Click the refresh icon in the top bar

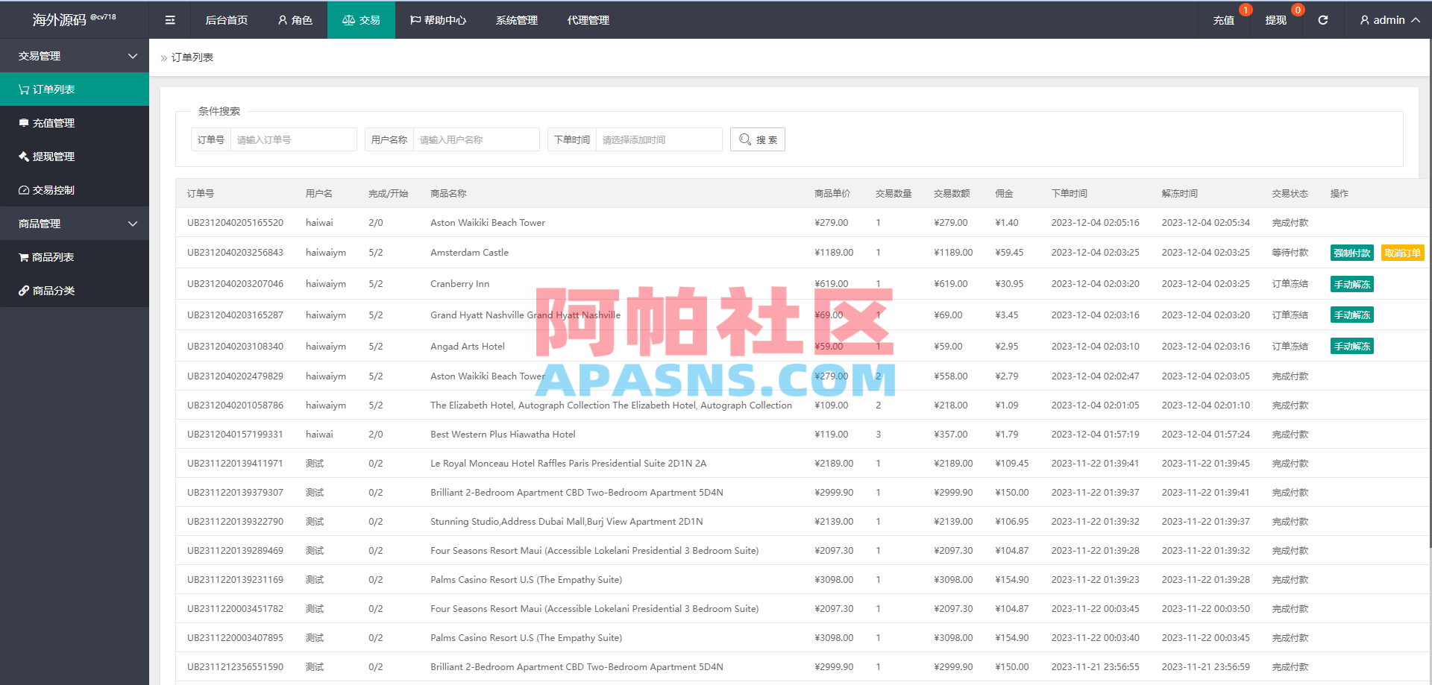(1323, 19)
